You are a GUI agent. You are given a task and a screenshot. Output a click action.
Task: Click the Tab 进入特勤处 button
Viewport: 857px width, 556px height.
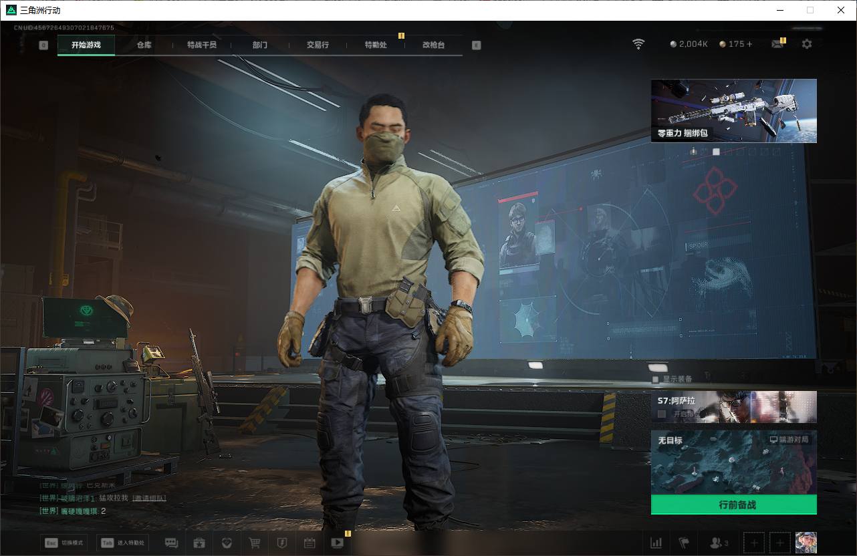(122, 543)
